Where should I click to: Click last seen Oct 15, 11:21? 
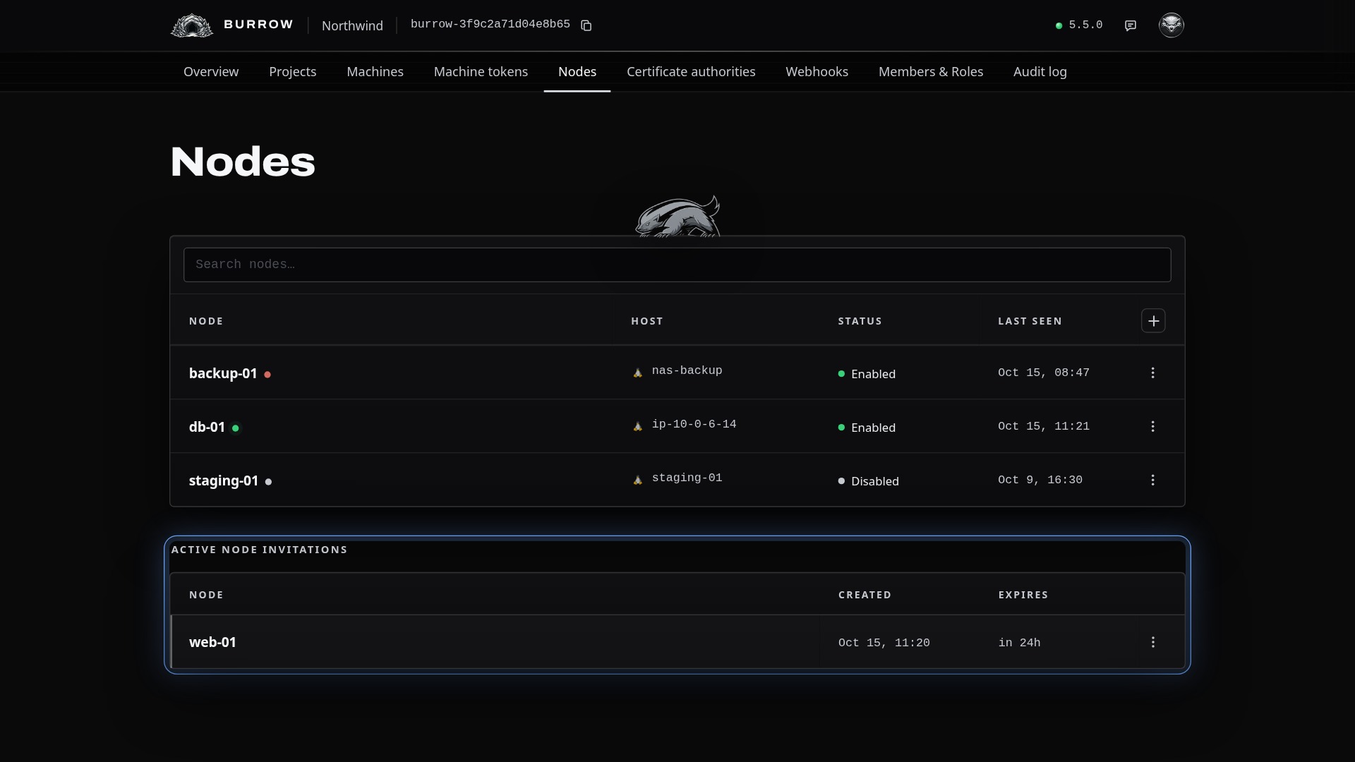point(1044,426)
